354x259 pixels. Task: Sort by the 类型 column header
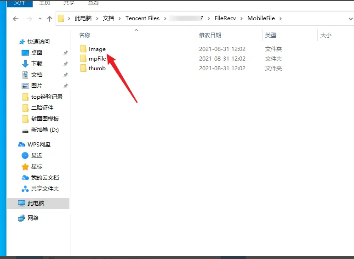pyautogui.click(x=270, y=35)
